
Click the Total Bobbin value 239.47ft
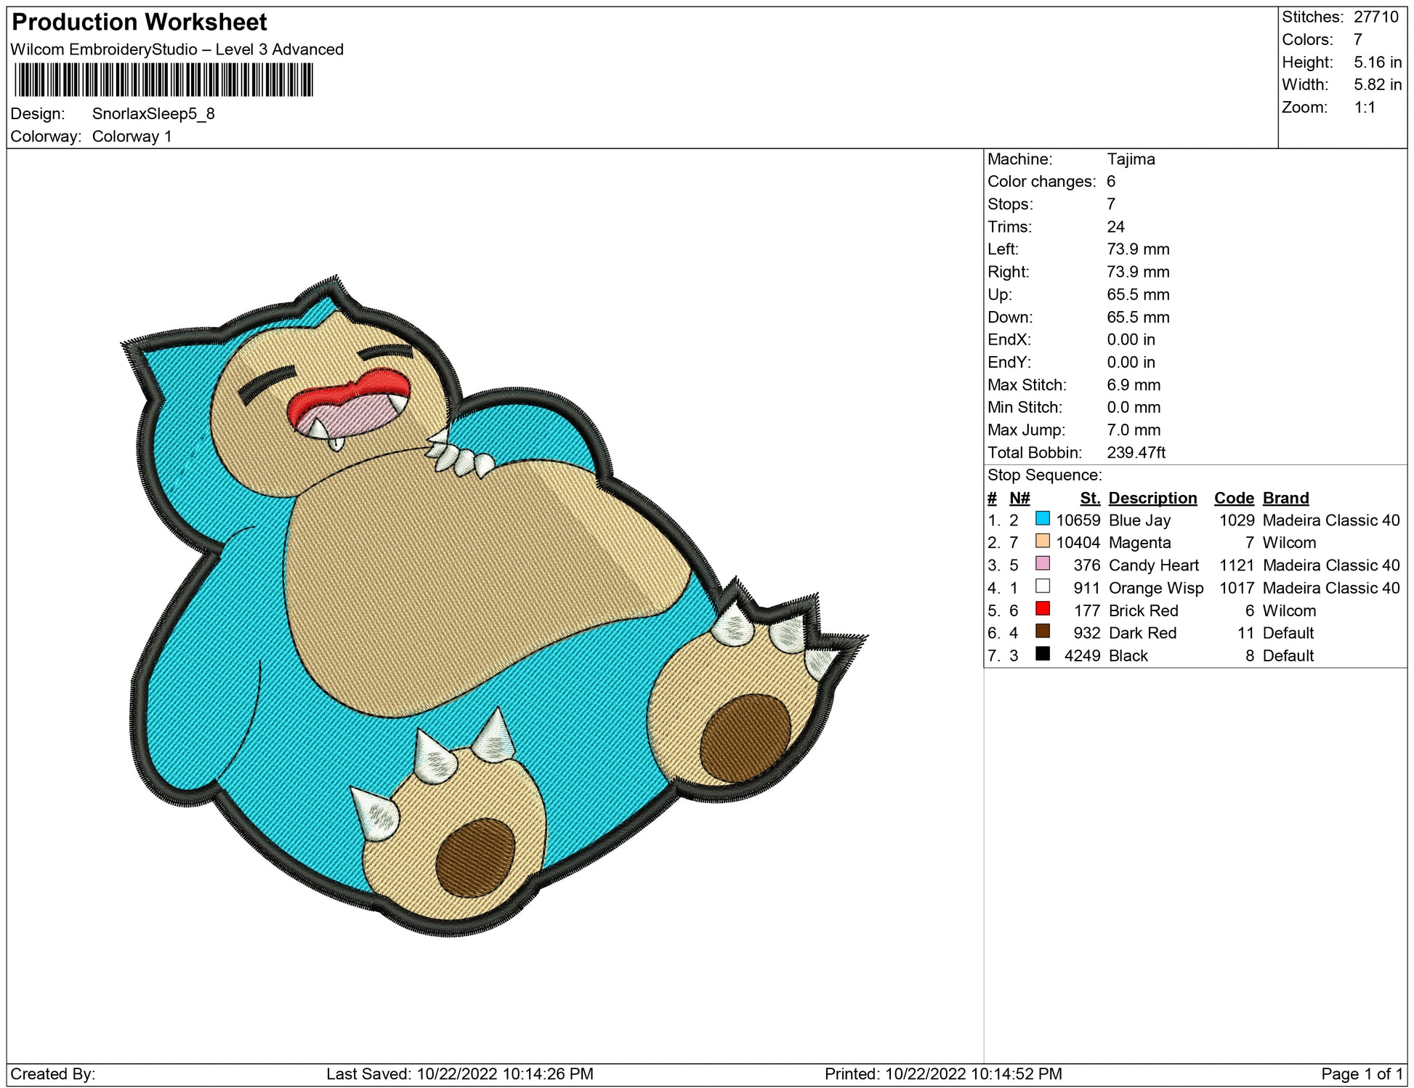(x=1135, y=453)
